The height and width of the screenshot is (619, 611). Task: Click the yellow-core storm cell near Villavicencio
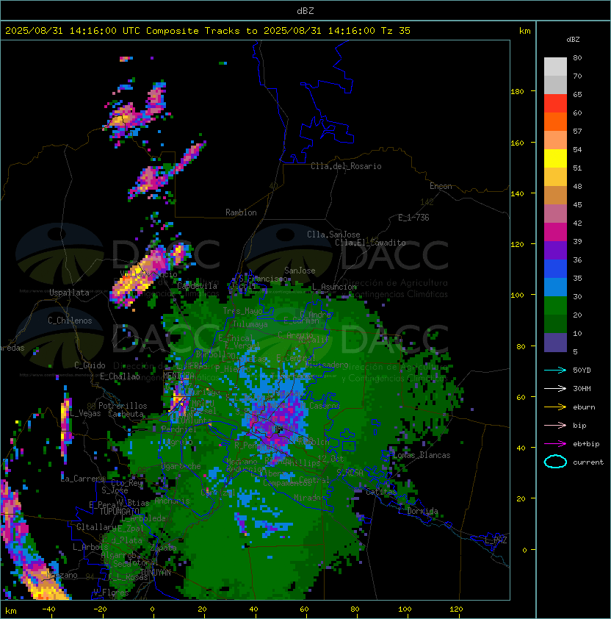tap(138, 276)
